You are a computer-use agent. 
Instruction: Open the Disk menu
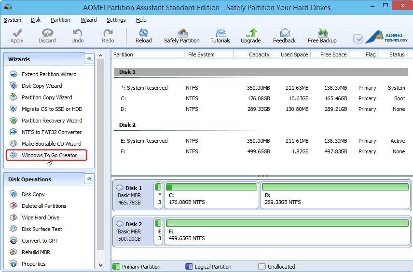(36, 20)
